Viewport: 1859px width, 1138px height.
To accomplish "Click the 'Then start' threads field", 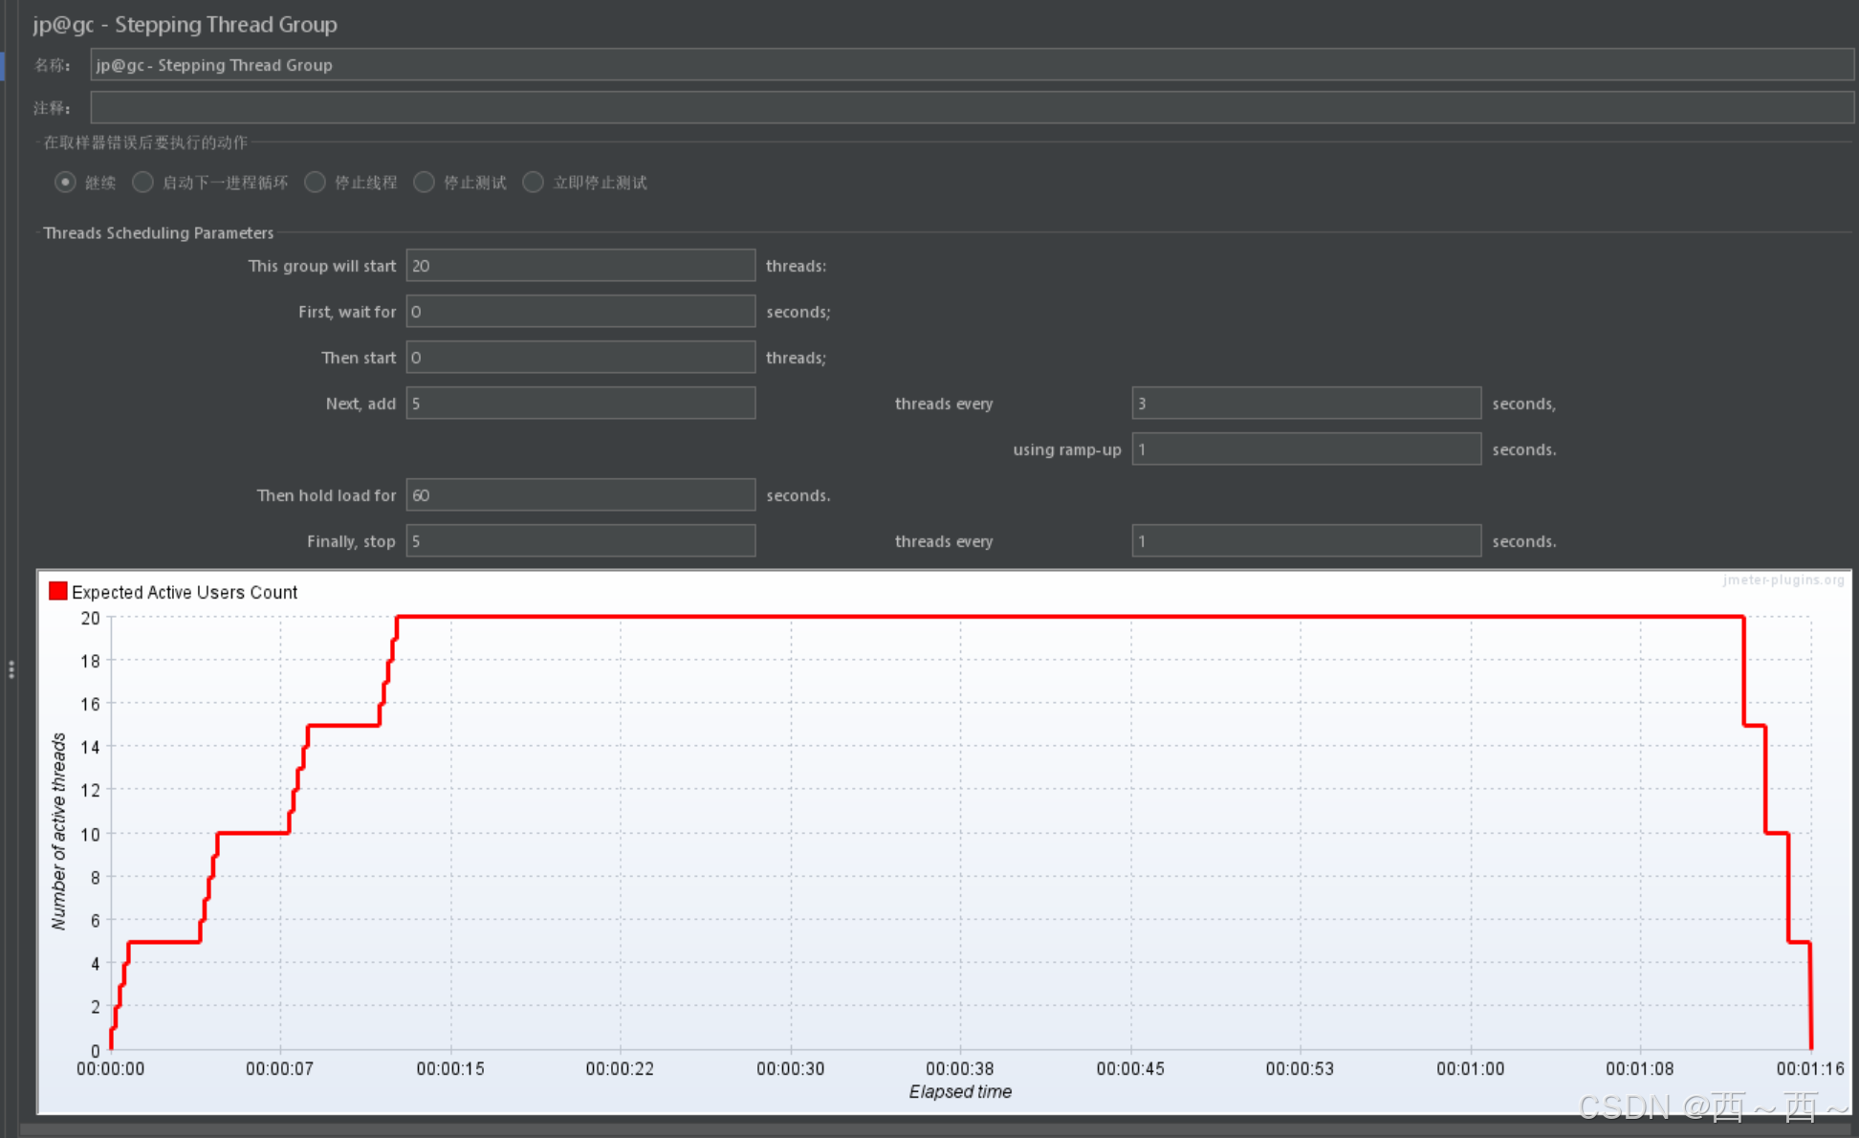I will pyautogui.click(x=580, y=358).
